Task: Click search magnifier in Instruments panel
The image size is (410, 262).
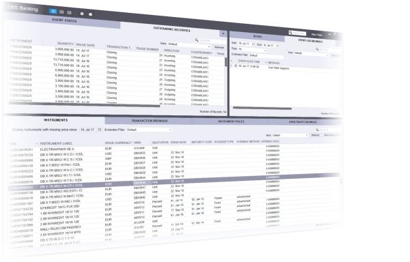Action: (x=318, y=130)
